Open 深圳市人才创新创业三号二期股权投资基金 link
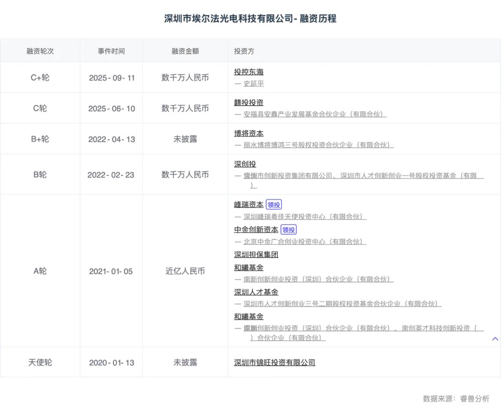The height and width of the screenshot is (419, 501). (x=342, y=304)
